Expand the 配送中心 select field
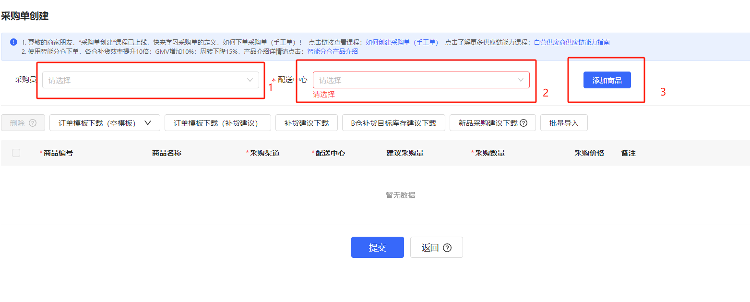The width and height of the screenshot is (750, 302). point(421,80)
